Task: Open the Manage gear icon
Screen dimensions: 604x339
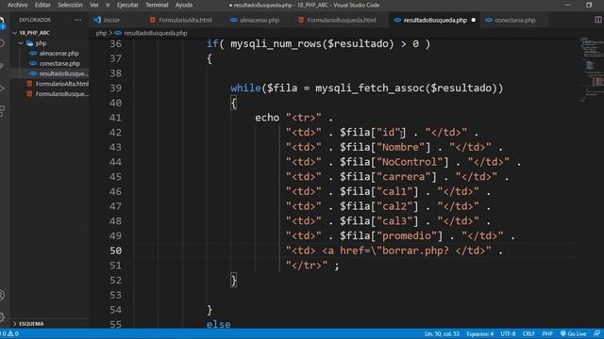Action: pos(2,317)
